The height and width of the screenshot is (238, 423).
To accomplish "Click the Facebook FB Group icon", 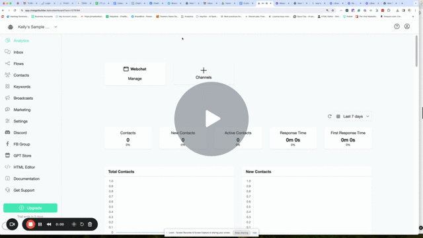I will point(7,144).
